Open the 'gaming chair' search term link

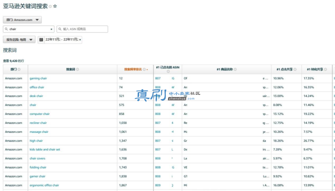point(38,78)
